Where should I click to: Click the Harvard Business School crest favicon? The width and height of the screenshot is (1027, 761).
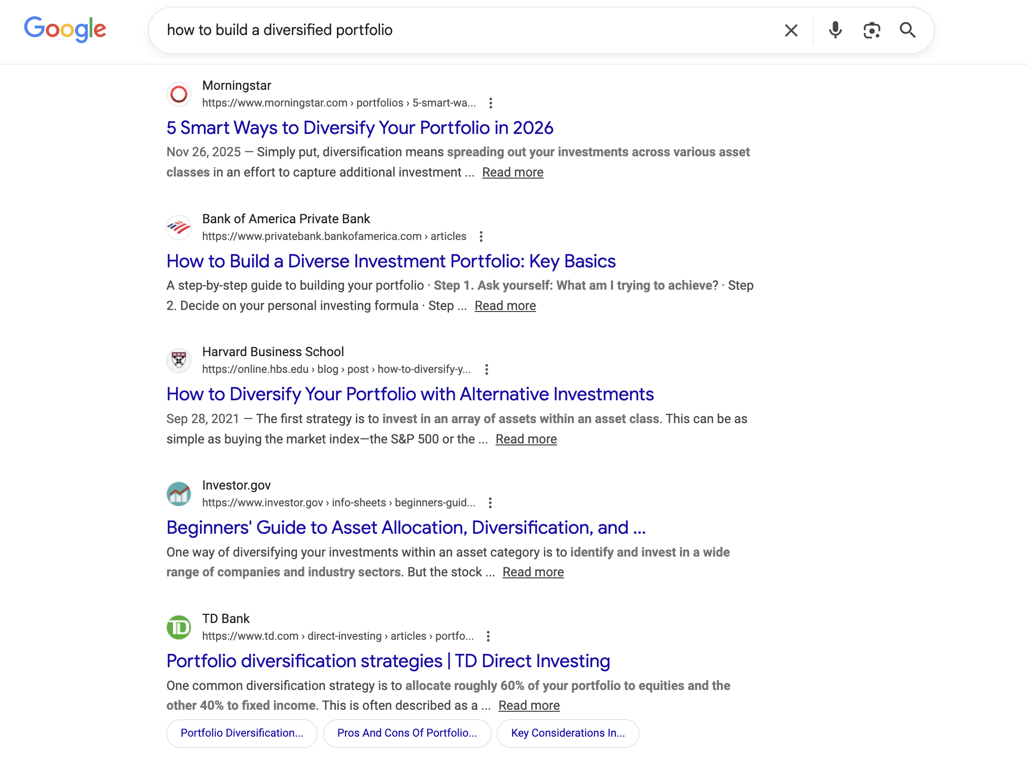click(179, 360)
